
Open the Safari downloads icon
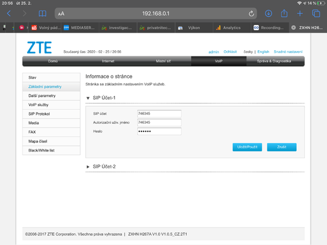269,14
